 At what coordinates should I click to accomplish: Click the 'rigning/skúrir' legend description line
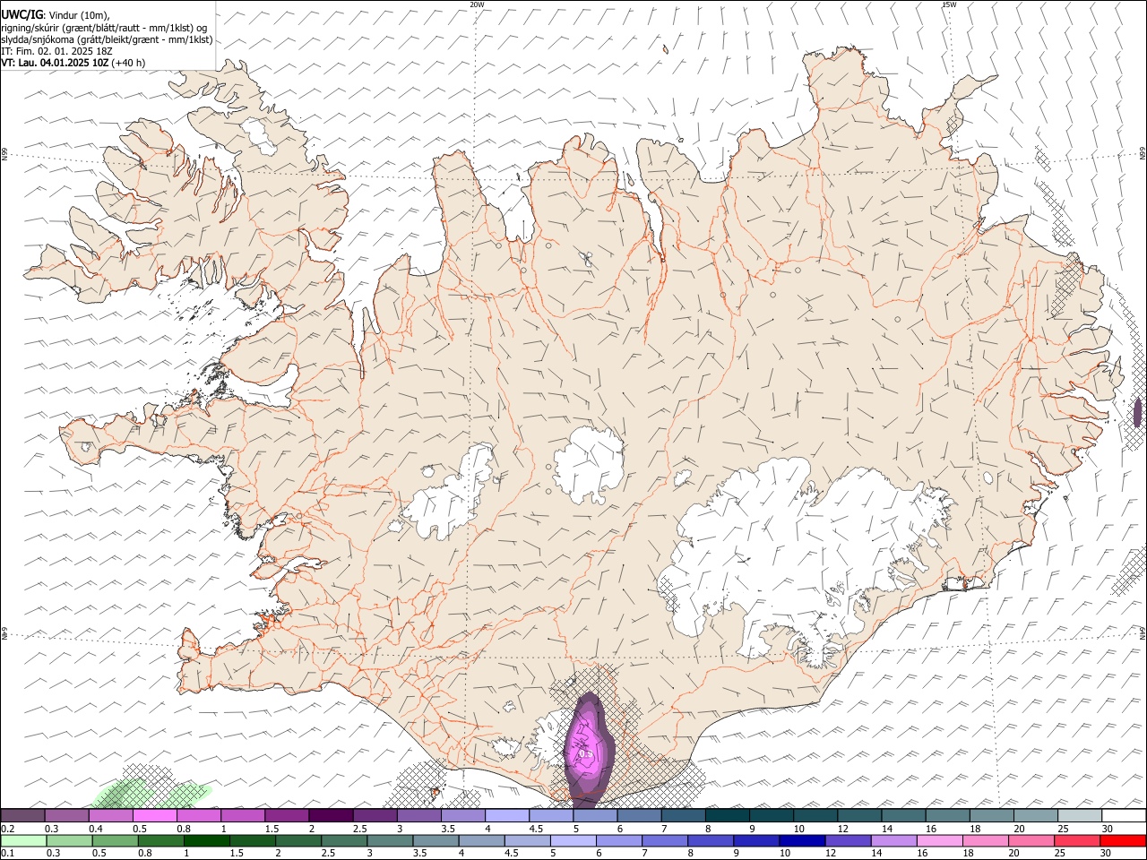point(103,28)
